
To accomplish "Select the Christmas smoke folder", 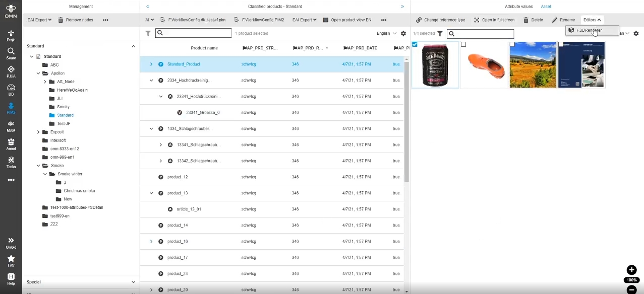I will (x=79, y=191).
